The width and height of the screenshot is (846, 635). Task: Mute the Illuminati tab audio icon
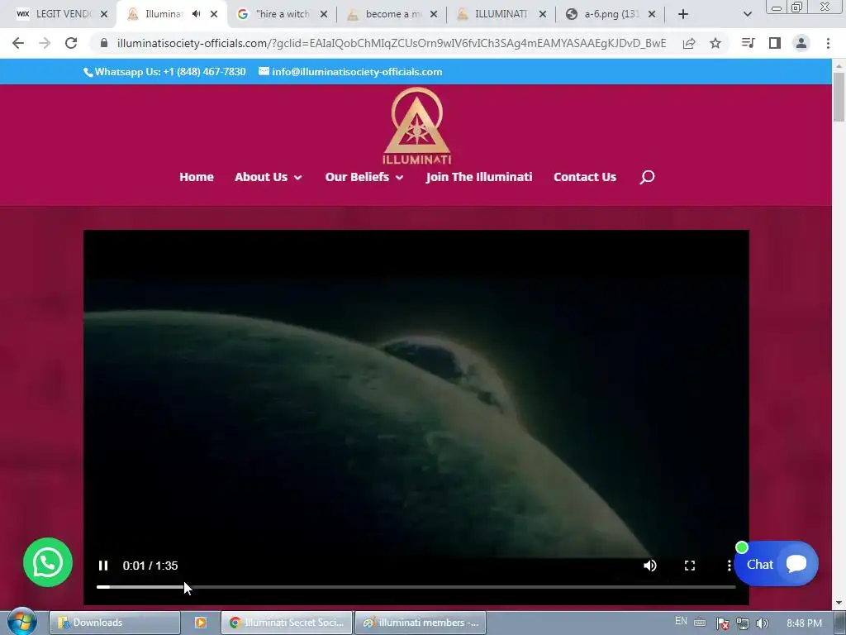click(197, 14)
